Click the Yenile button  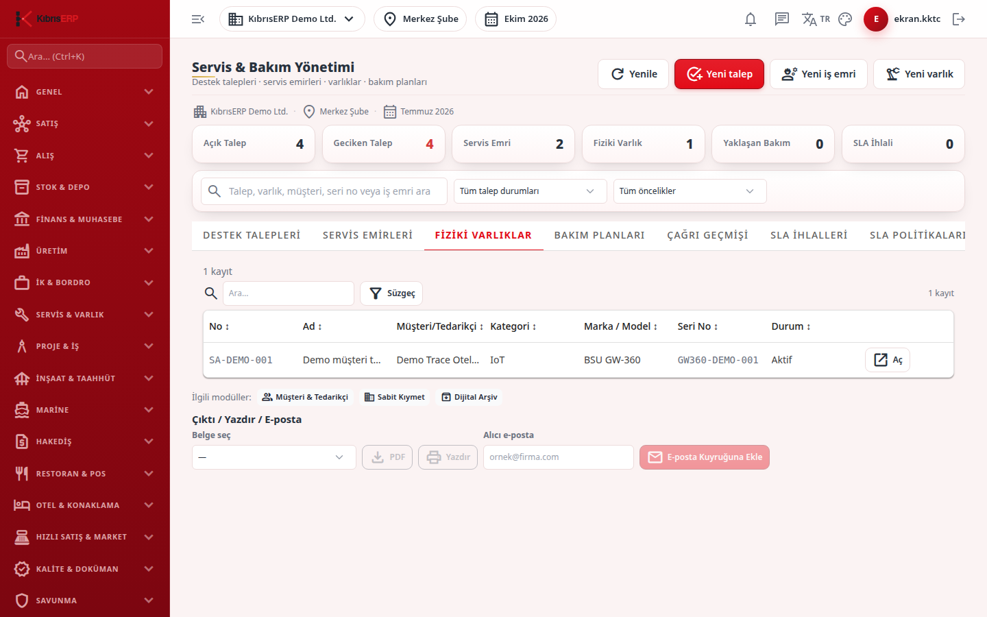[x=634, y=74]
